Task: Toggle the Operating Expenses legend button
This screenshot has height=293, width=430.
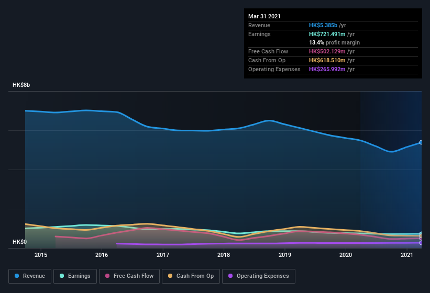Action: 258,276
